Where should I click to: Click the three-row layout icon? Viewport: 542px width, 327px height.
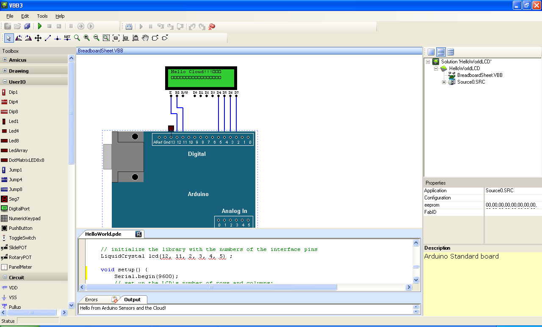(x=451, y=52)
